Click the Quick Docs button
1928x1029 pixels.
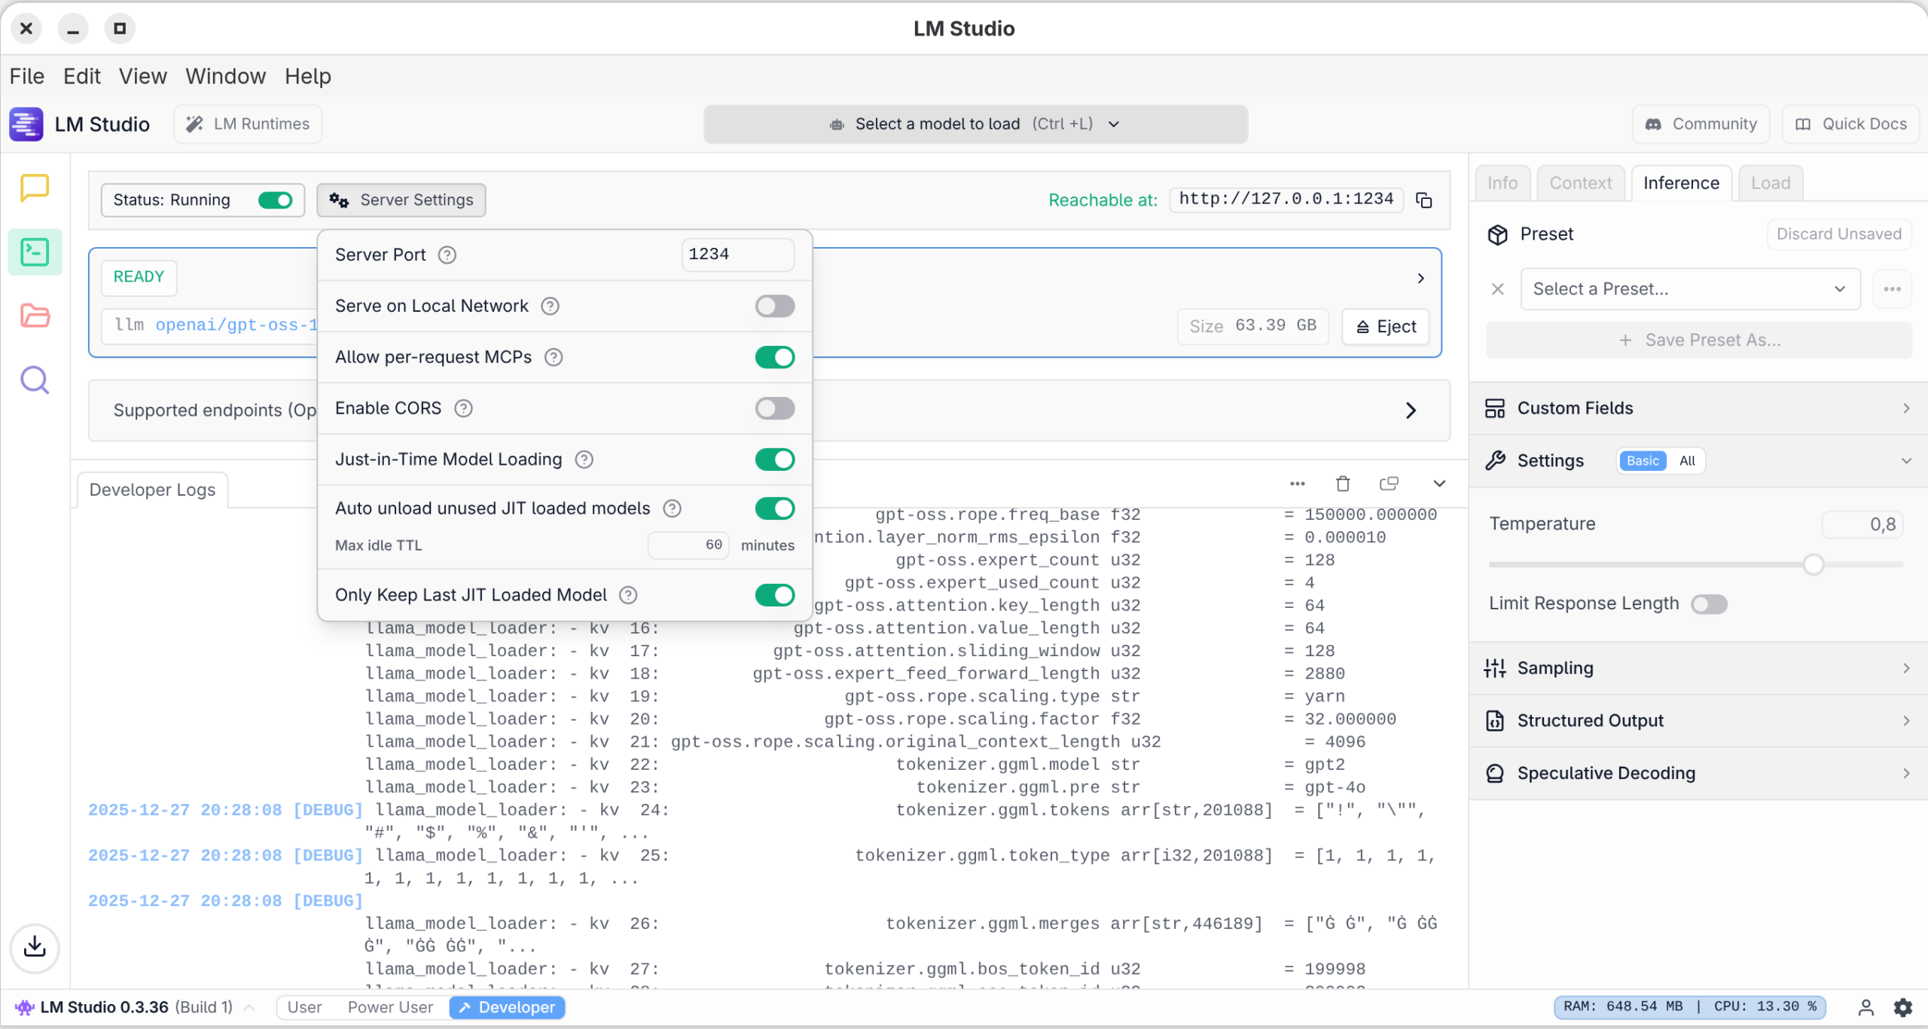pos(1851,124)
